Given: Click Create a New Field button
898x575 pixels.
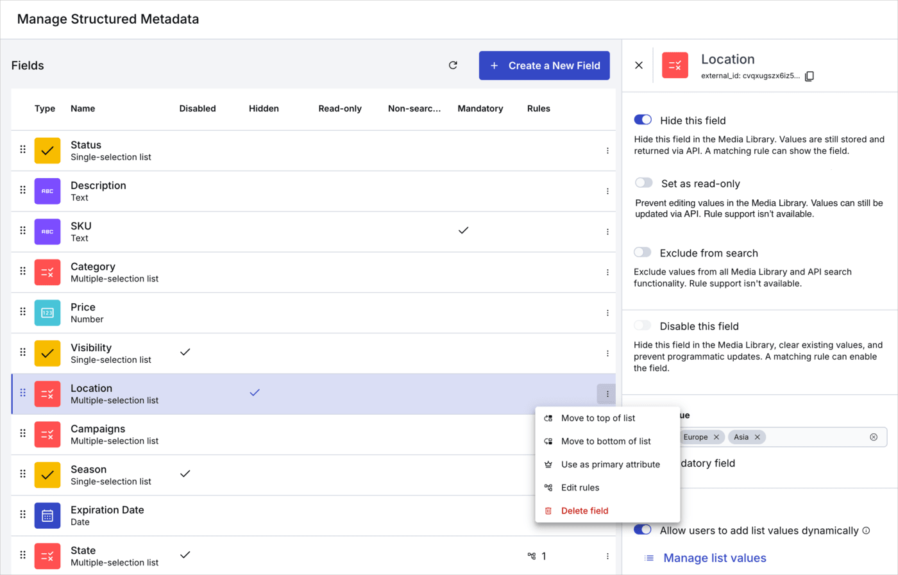Looking at the screenshot, I should click(x=544, y=65).
